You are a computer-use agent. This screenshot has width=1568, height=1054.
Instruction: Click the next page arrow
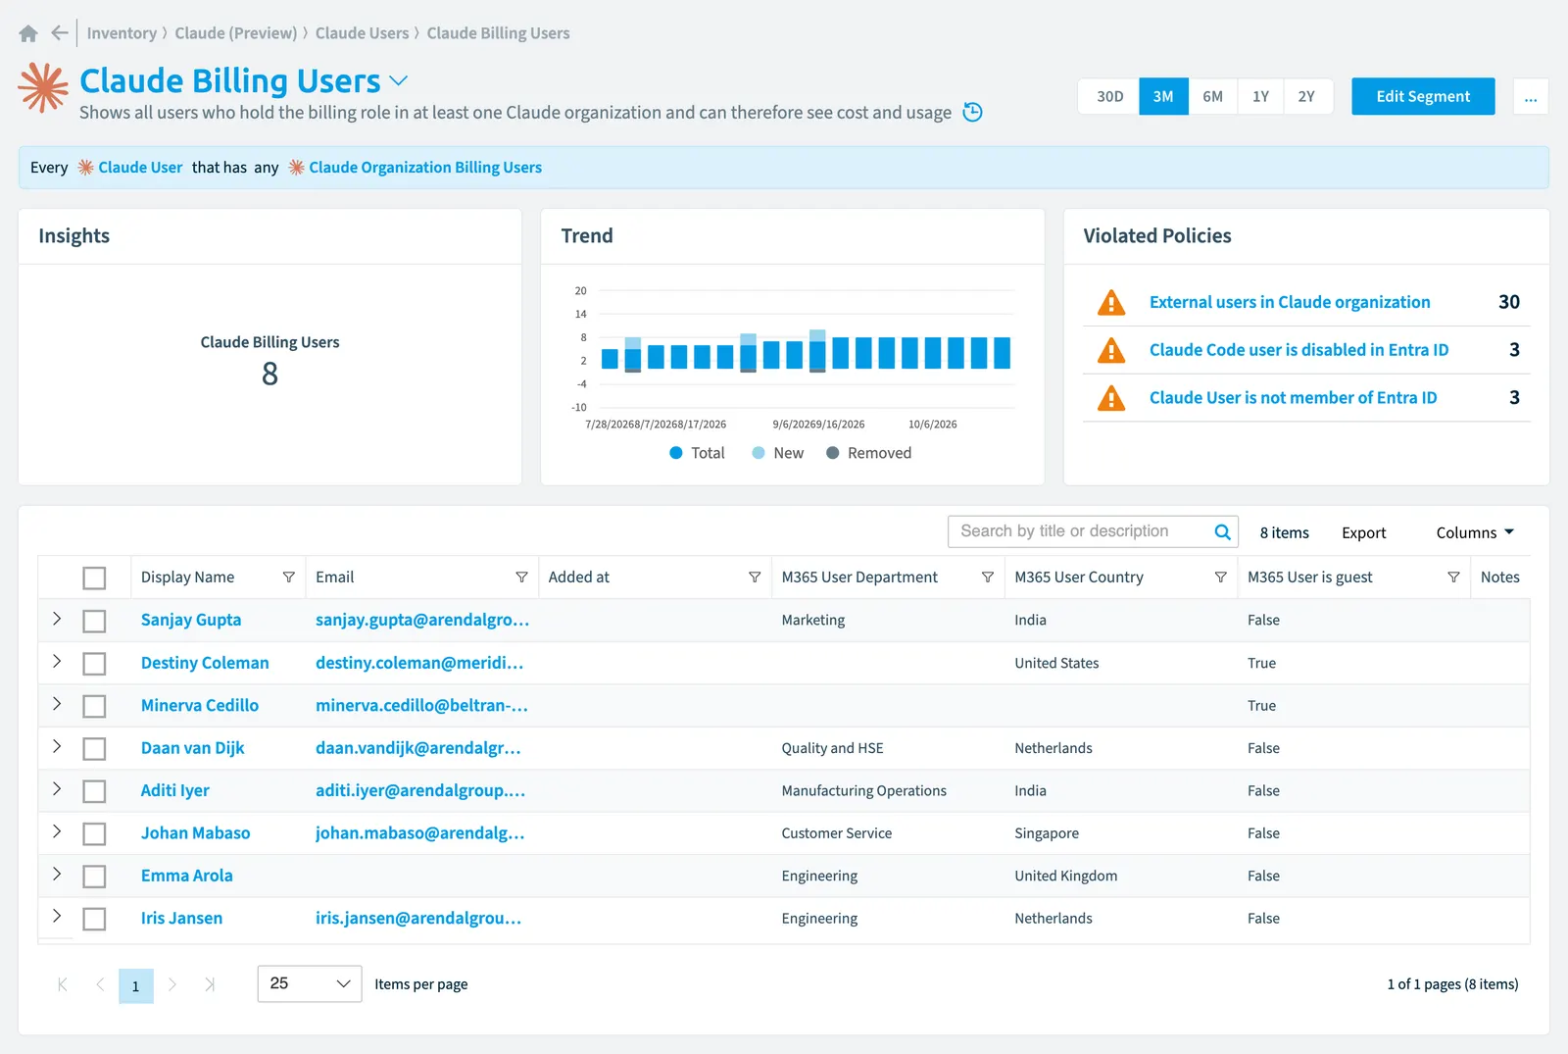[172, 984]
